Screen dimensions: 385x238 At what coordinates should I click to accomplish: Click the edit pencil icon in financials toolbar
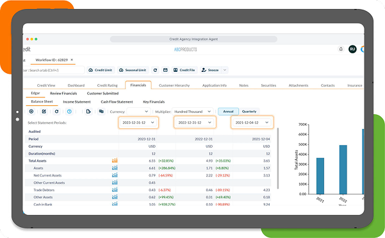(44, 112)
